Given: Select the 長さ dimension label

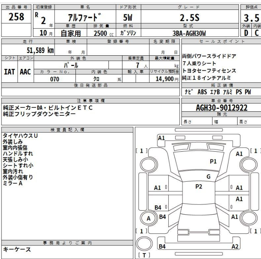Looking at the screenshot, I should [x=187, y=122].
